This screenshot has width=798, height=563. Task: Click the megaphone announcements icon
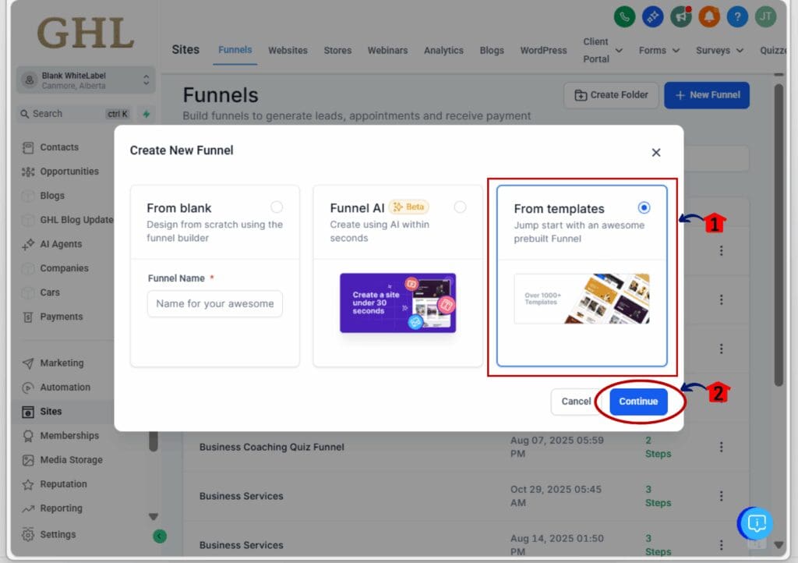pos(680,16)
